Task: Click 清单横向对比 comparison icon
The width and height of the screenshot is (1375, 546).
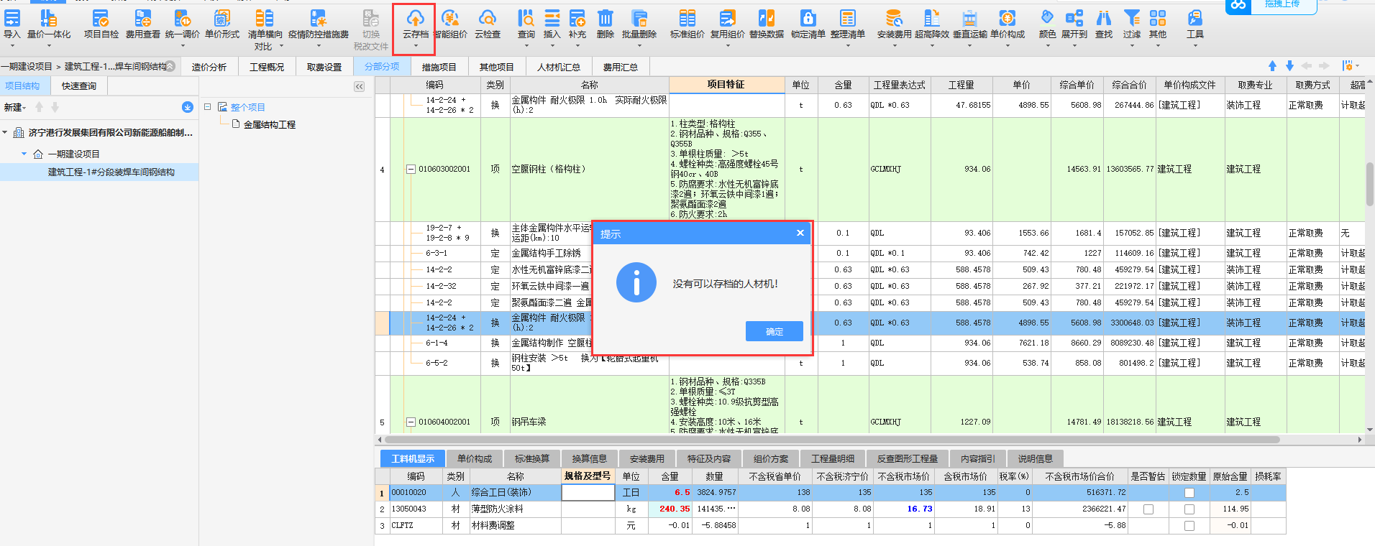Action: [x=265, y=18]
